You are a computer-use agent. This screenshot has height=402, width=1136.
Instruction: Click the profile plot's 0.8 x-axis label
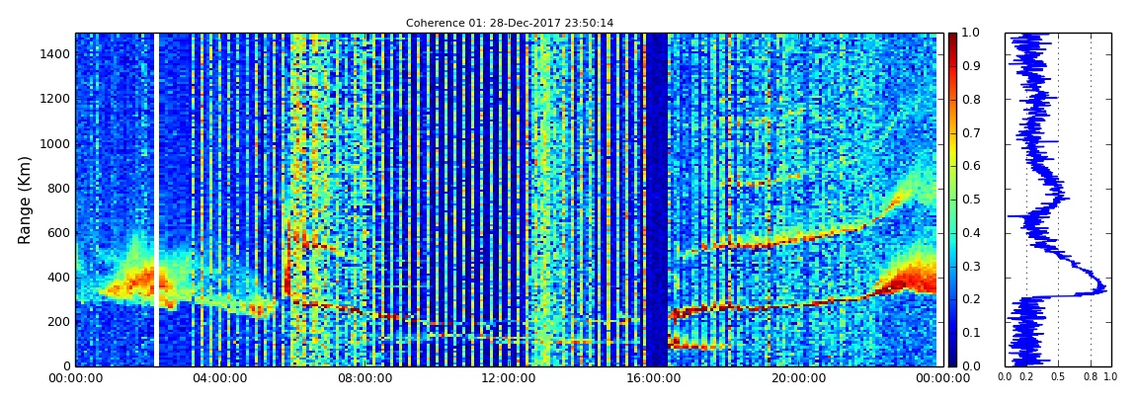pyautogui.click(x=1092, y=376)
